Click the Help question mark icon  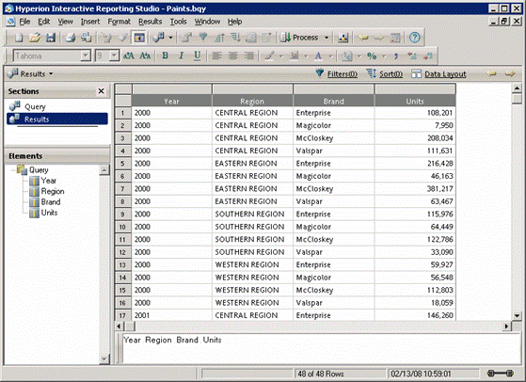415,38
